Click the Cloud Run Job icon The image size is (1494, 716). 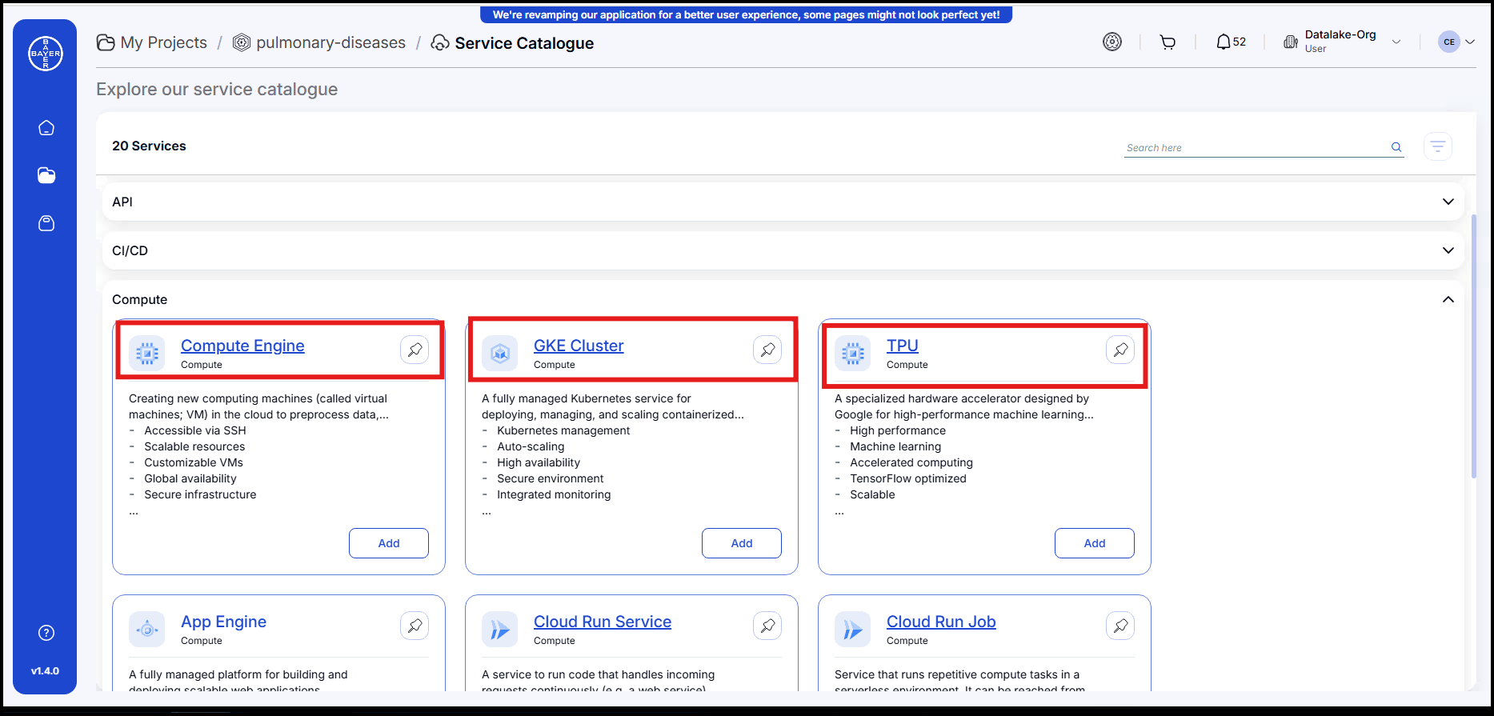pyautogui.click(x=853, y=630)
